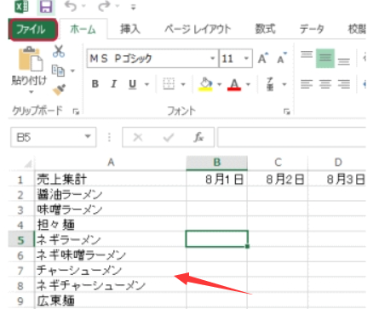This screenshot has height=309, width=379.
Task: Save the workbook with the floppy icon
Action: [46, 7]
